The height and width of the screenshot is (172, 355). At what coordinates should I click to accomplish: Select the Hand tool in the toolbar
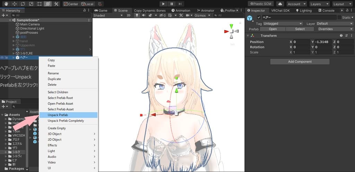(6, 4)
